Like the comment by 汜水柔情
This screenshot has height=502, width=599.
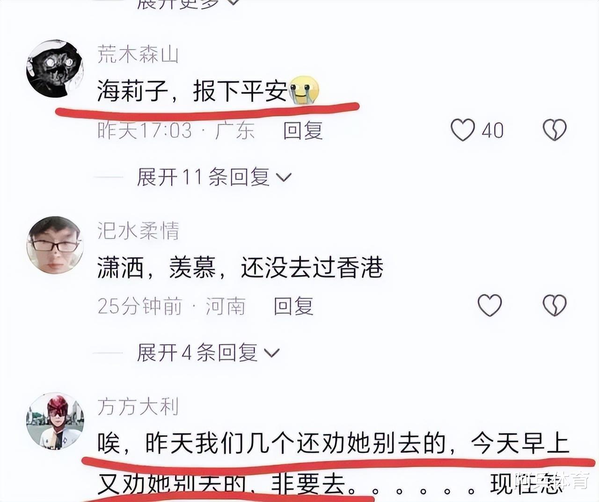pos(489,306)
